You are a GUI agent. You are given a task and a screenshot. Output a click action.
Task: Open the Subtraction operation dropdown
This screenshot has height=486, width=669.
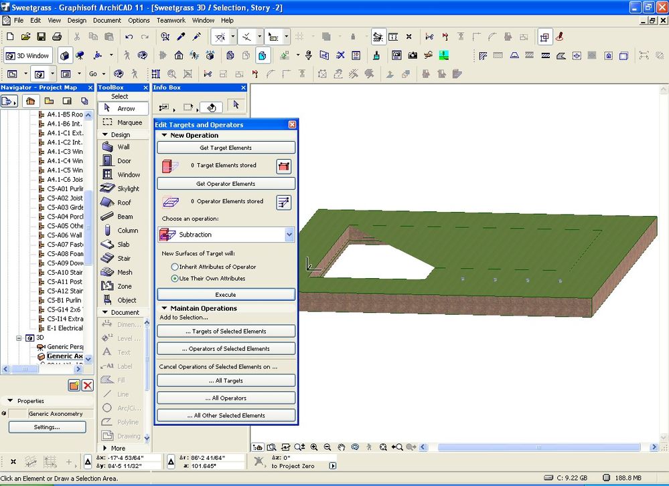(x=289, y=235)
